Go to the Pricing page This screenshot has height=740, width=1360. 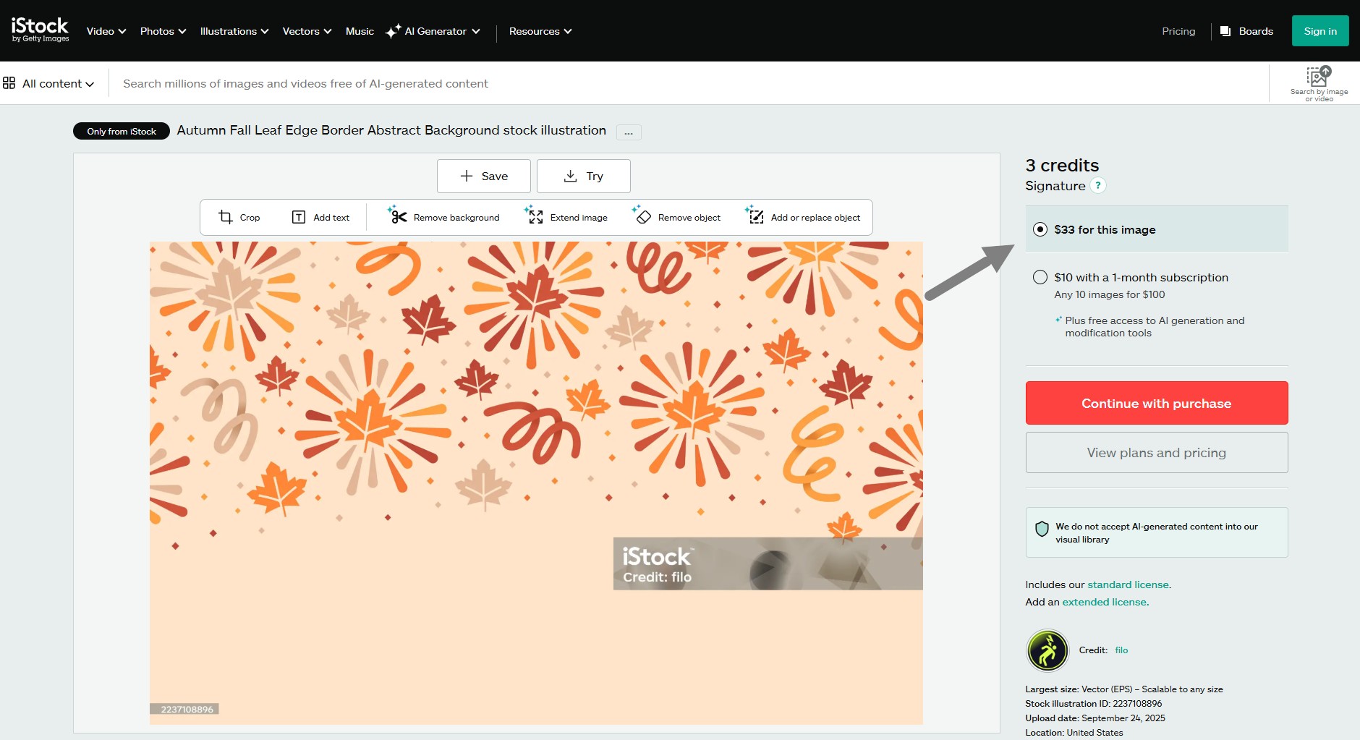coord(1178,31)
